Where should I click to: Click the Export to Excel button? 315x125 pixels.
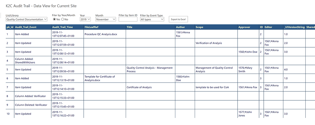point(178,19)
